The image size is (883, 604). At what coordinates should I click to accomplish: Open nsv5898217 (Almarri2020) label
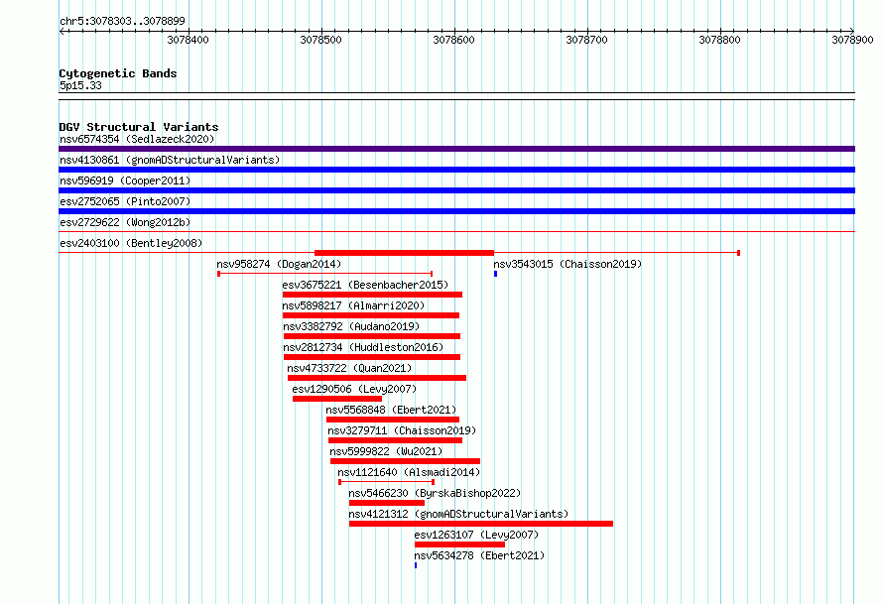[x=353, y=305]
